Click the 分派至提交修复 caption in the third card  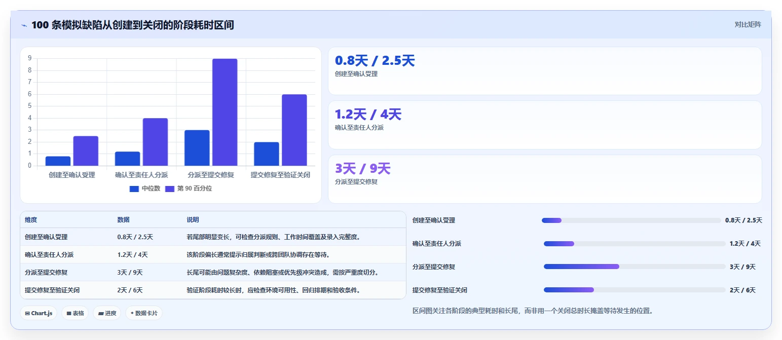pyautogui.click(x=356, y=182)
